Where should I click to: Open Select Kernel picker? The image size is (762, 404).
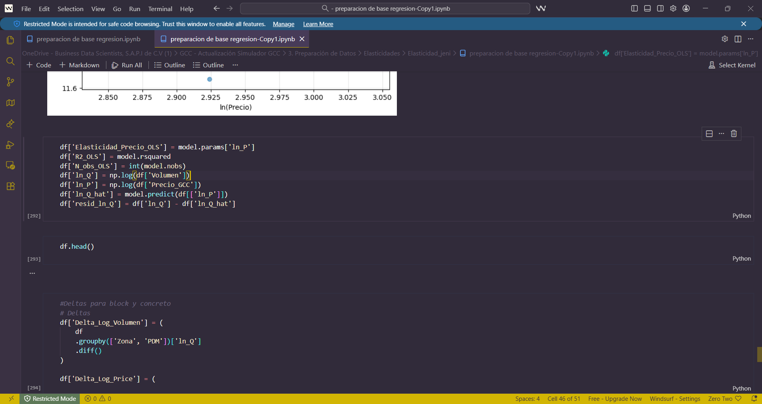click(x=732, y=65)
